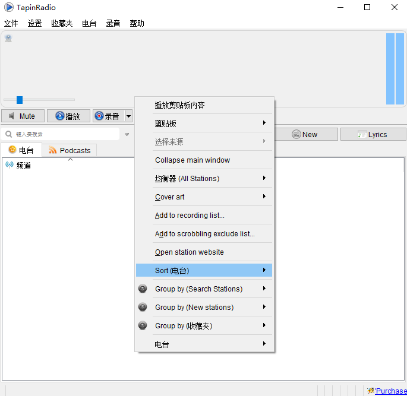The height and width of the screenshot is (396, 407).
Task: Click the New stations button
Action: click(x=304, y=134)
